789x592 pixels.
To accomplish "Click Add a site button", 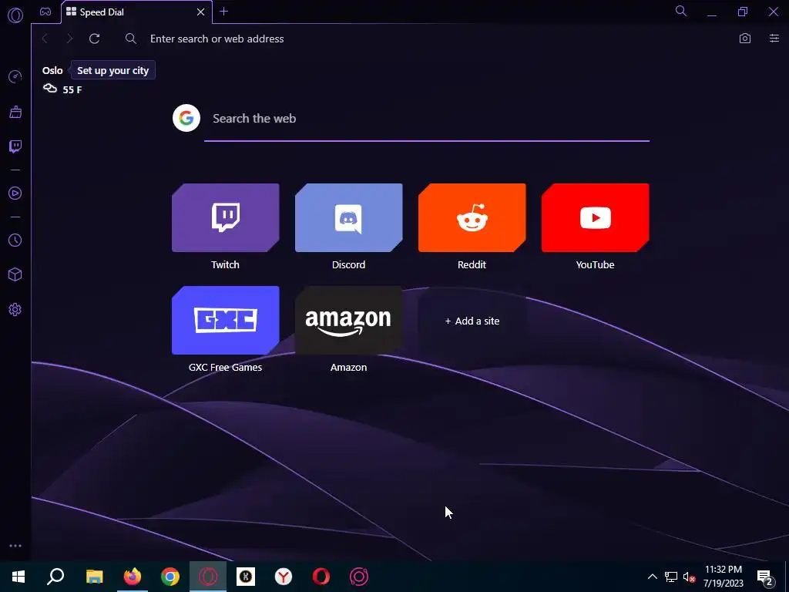I will [472, 321].
